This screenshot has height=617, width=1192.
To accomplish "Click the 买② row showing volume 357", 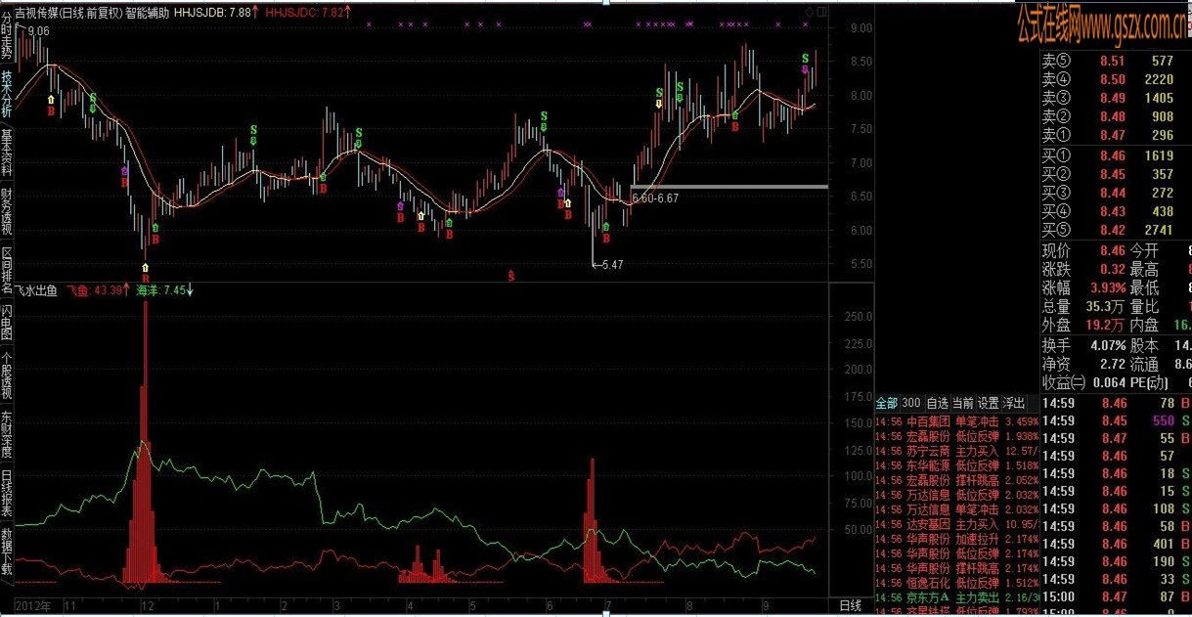I will click(x=1115, y=174).
